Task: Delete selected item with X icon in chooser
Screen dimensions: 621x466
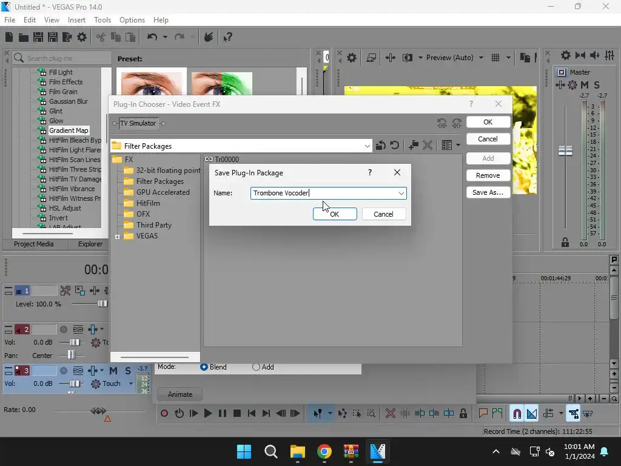Action: click(x=428, y=146)
